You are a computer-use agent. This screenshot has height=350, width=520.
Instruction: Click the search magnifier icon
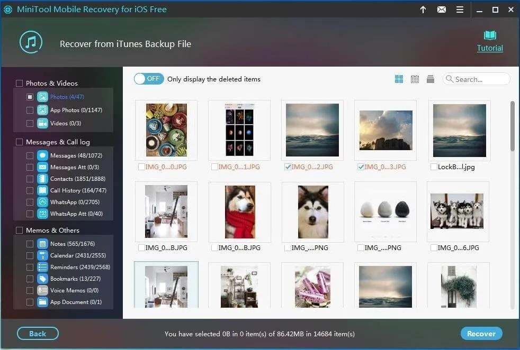pyautogui.click(x=450, y=79)
